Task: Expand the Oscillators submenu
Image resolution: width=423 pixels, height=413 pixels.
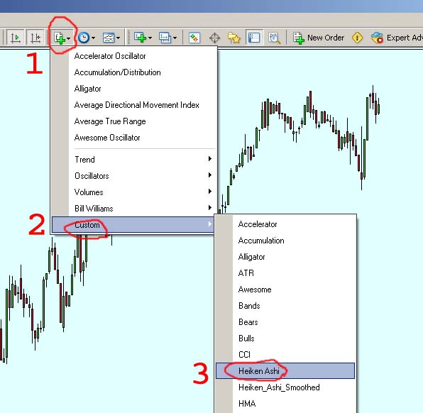Action: click(134, 176)
